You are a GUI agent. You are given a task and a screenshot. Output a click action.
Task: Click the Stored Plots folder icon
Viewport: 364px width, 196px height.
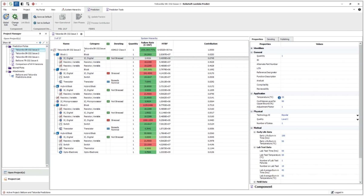point(10,68)
